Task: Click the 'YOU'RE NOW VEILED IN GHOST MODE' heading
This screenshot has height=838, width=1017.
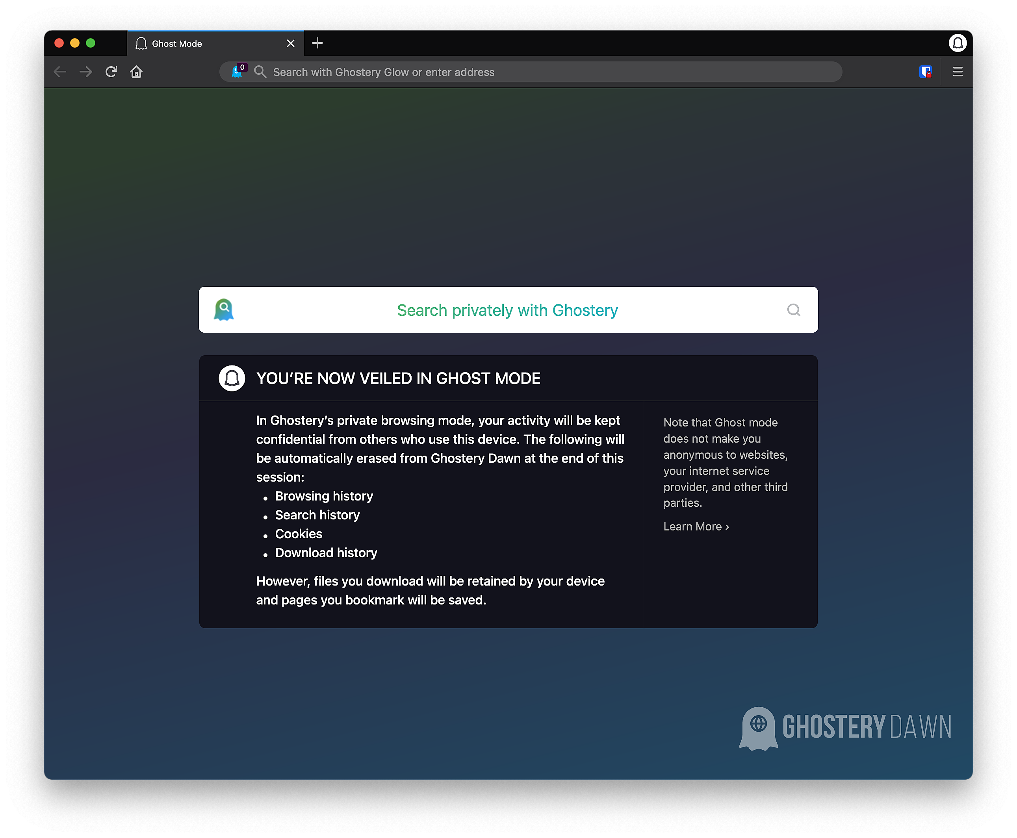Action: point(398,378)
